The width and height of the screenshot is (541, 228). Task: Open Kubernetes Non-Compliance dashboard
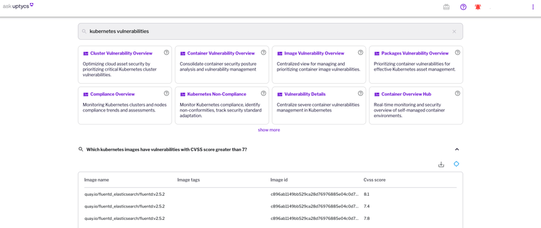click(217, 94)
